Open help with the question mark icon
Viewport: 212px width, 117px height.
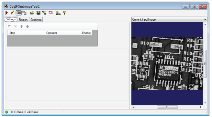click(x=64, y=13)
